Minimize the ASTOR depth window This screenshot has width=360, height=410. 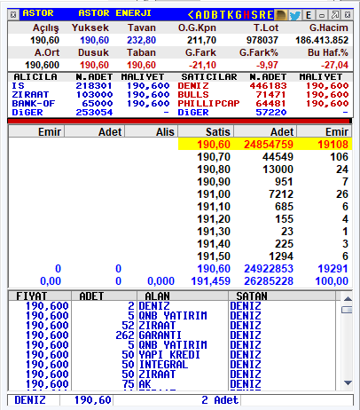(322, 14)
